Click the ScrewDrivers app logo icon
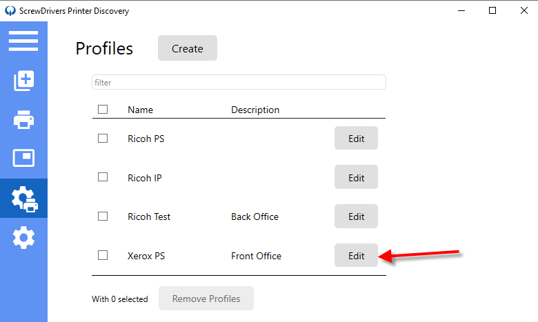The image size is (538, 322). click(10, 10)
